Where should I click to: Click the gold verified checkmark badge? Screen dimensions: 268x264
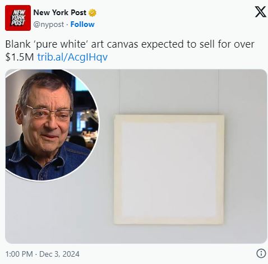point(93,13)
